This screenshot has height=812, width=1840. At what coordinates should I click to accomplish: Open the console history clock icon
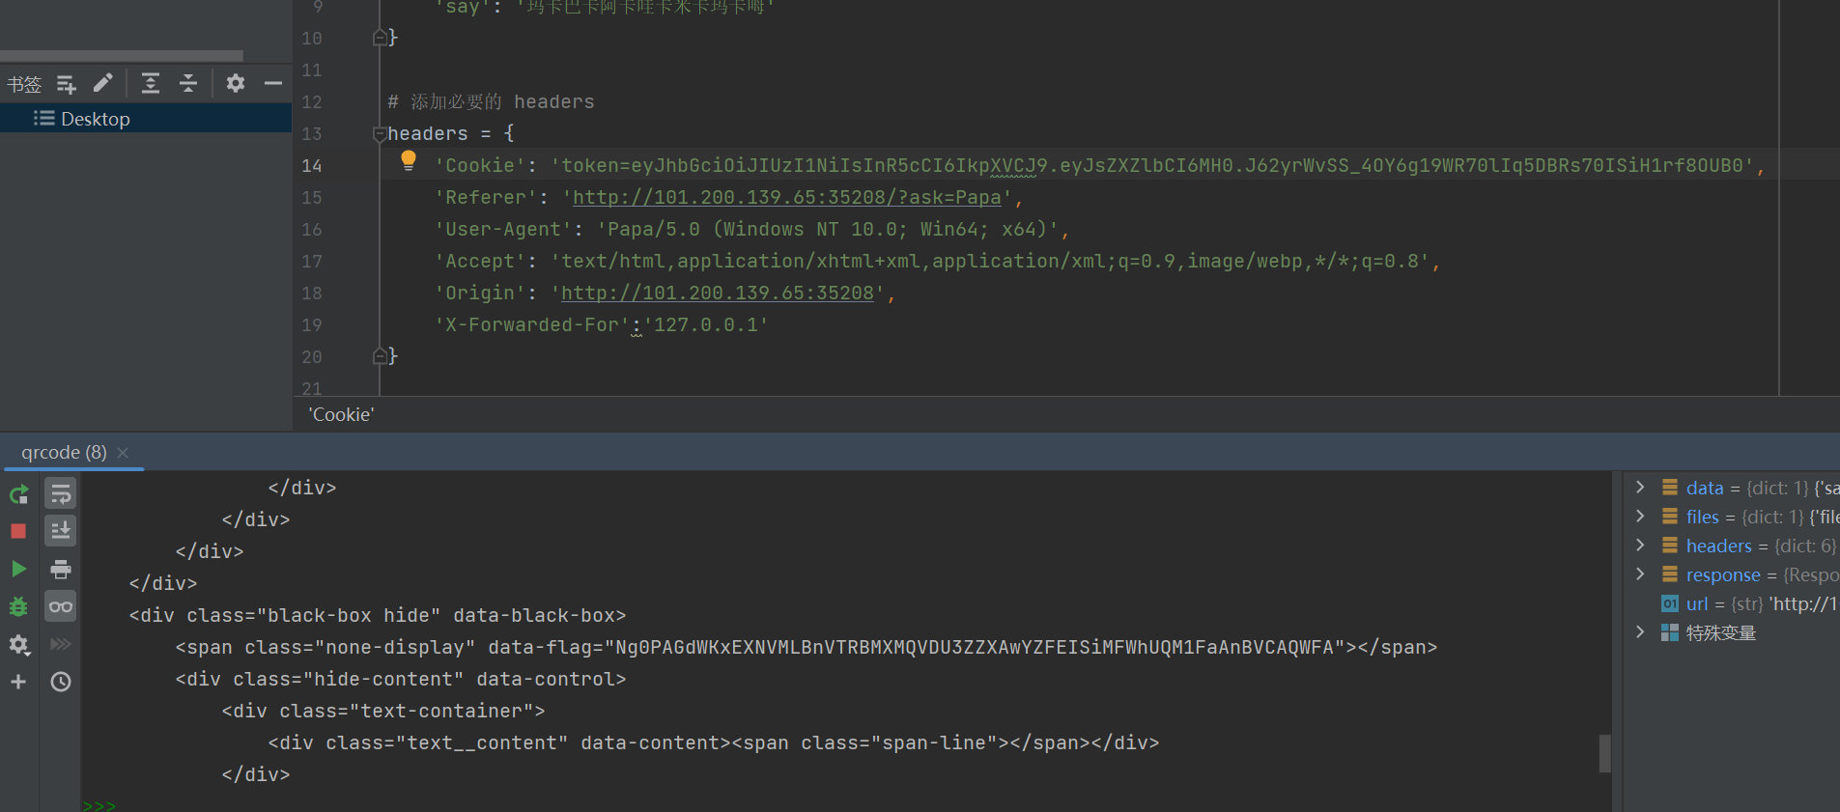coord(61,682)
